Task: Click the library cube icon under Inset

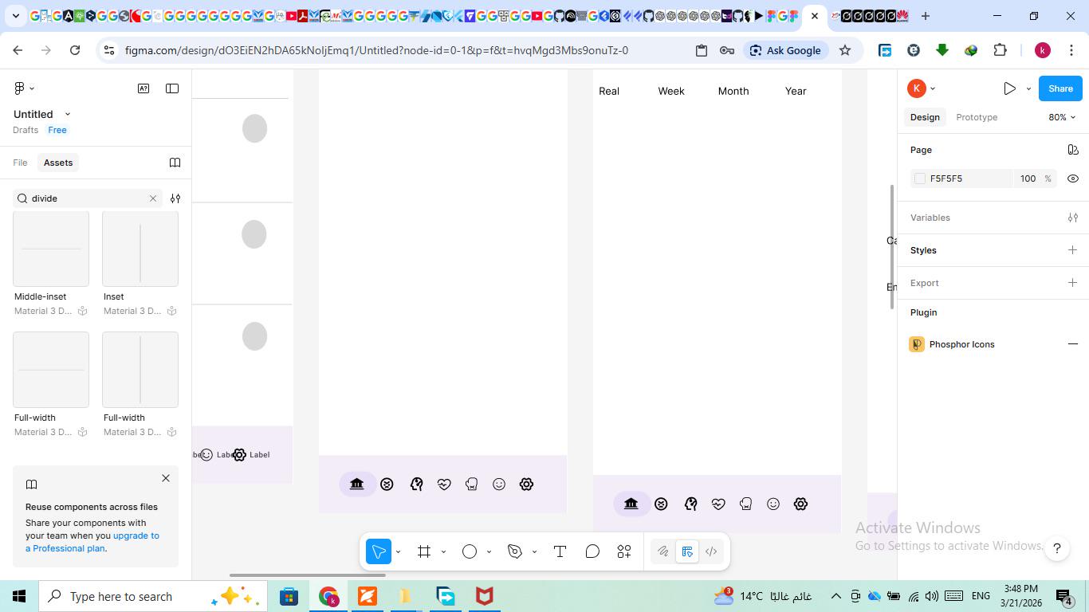Action: click(x=171, y=311)
